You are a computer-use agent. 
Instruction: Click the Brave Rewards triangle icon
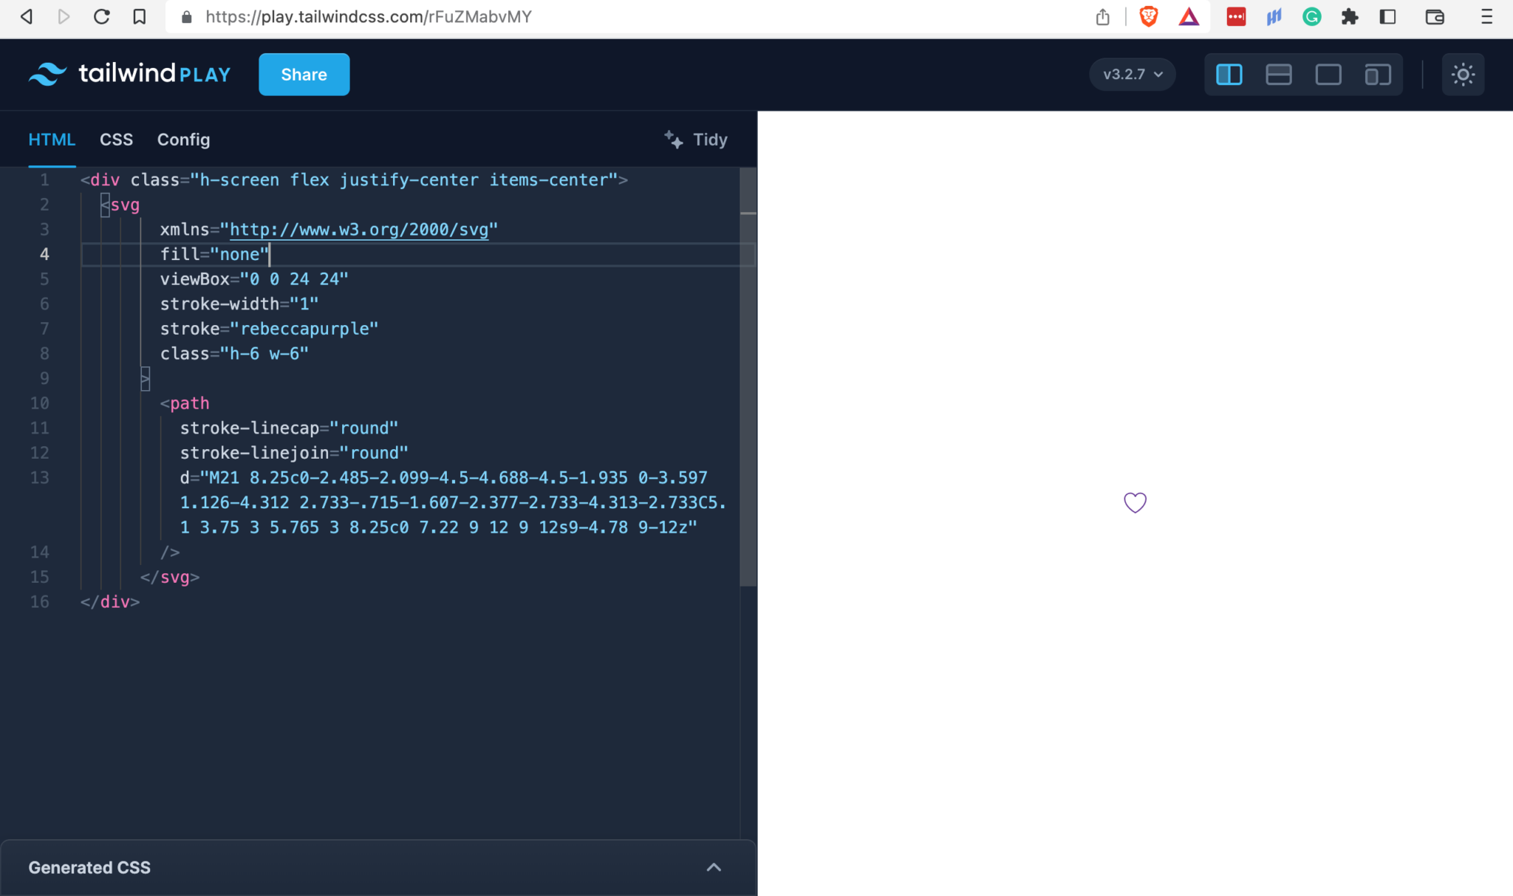pyautogui.click(x=1189, y=16)
